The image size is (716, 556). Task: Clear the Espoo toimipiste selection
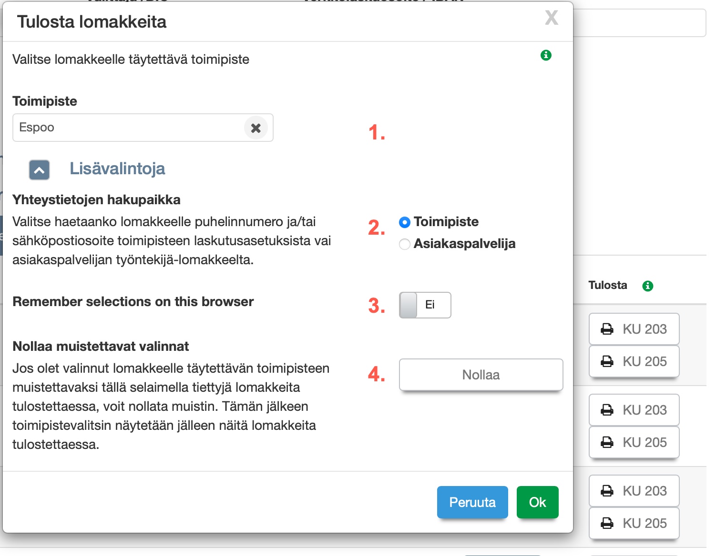[x=256, y=128]
